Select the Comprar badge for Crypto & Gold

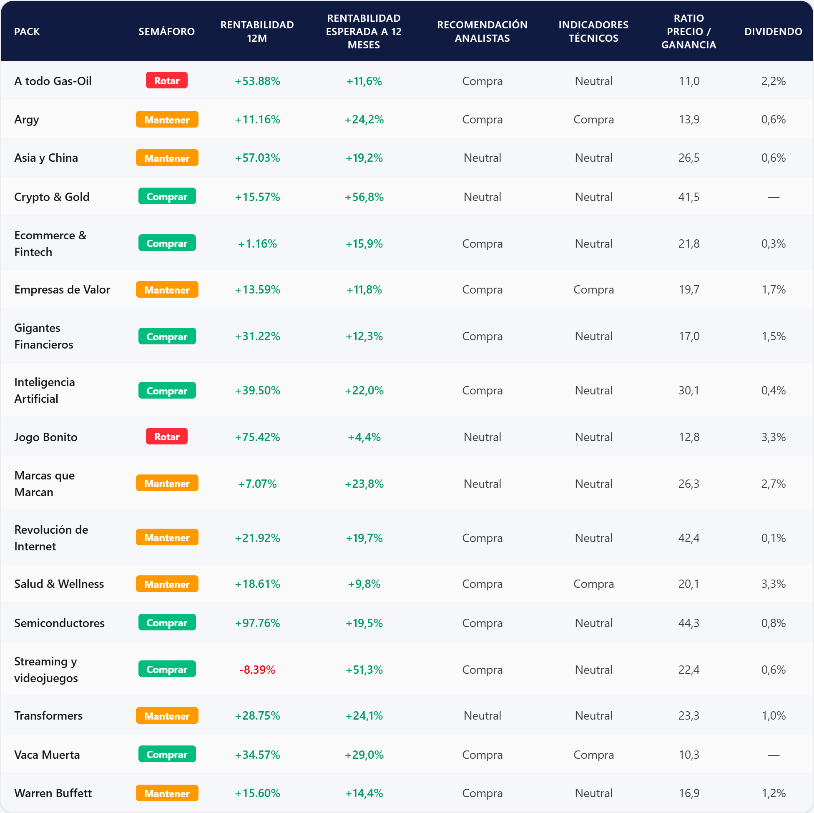click(167, 196)
